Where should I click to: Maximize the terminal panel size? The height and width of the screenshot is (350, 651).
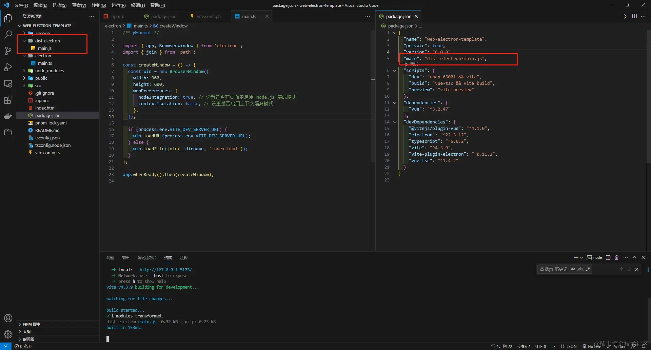coord(634,258)
